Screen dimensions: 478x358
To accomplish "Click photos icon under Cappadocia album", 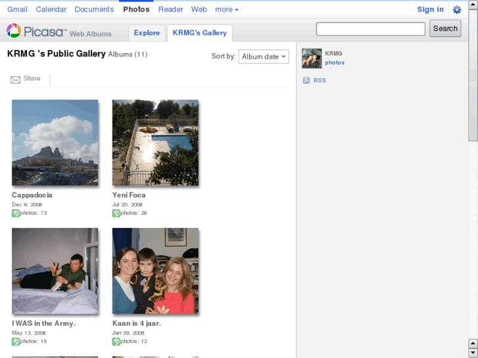I will pos(16,213).
